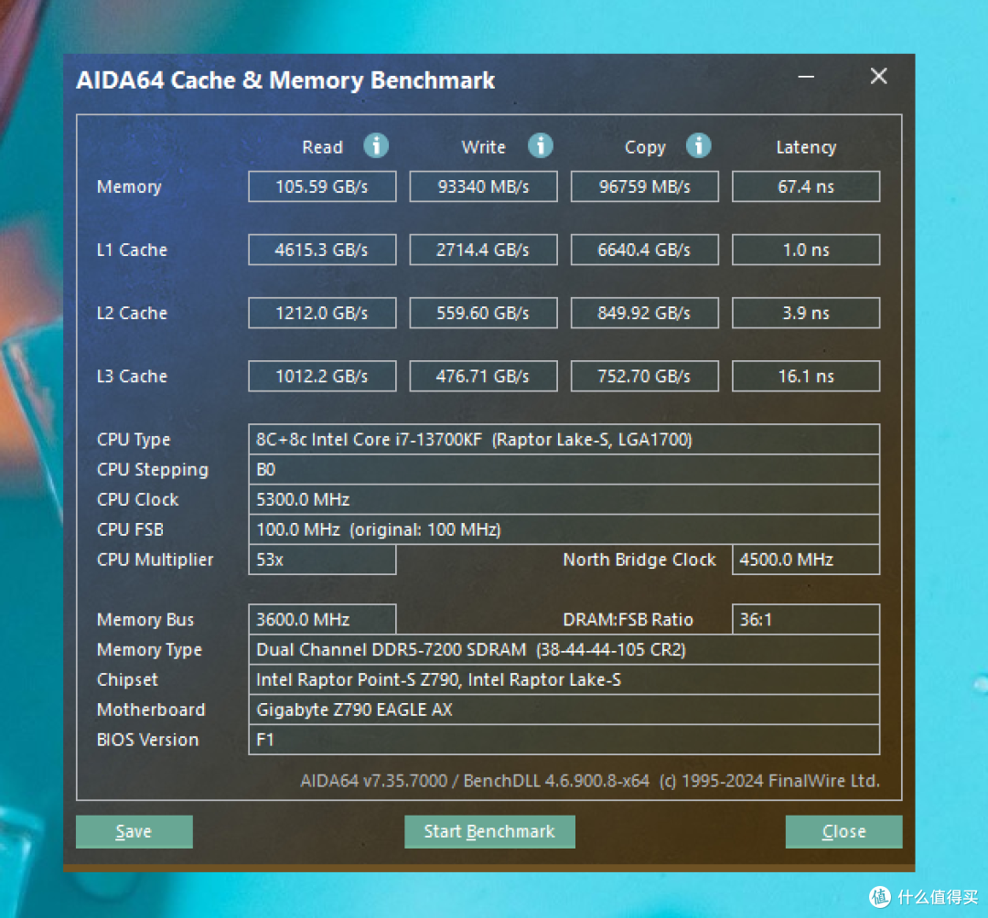Click the Latency column header
Image resolution: width=988 pixels, height=918 pixels.
pos(806,147)
